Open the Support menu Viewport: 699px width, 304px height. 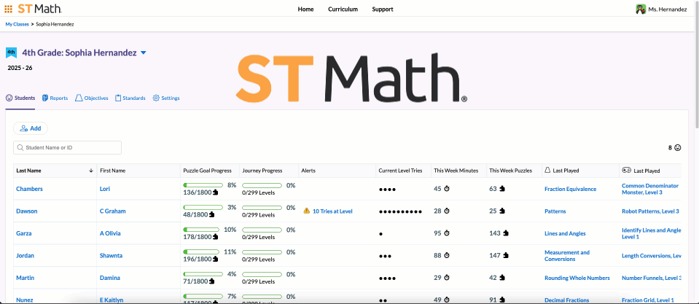coord(382,9)
